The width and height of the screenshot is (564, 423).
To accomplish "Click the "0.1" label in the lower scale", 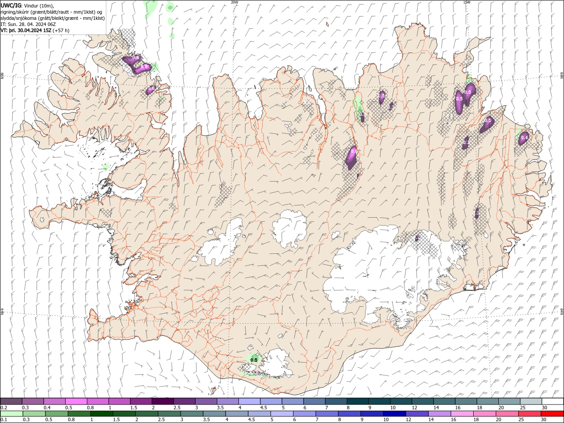I will click(x=4, y=420).
